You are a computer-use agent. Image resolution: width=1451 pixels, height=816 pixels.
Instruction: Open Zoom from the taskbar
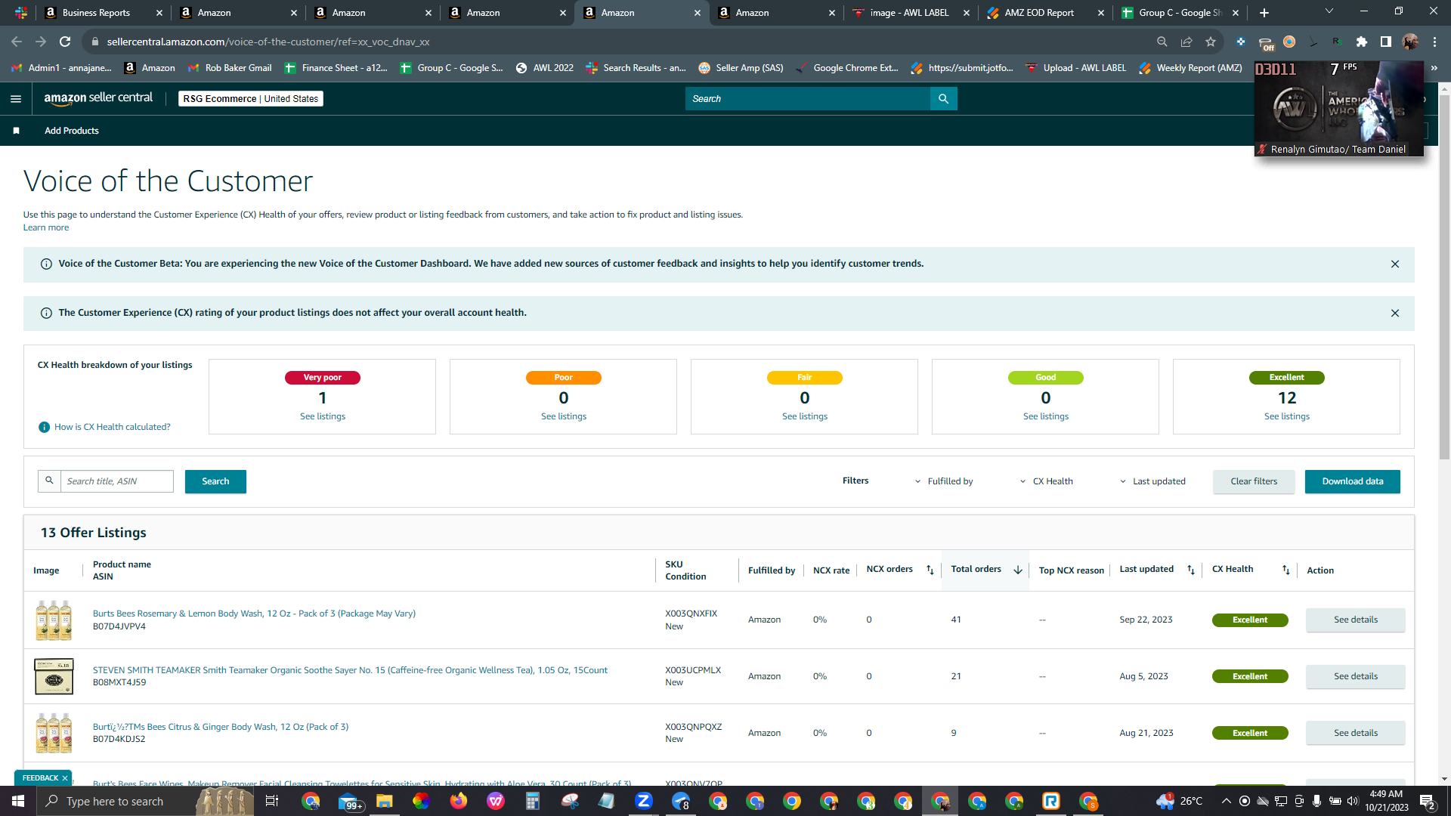pyautogui.click(x=644, y=802)
